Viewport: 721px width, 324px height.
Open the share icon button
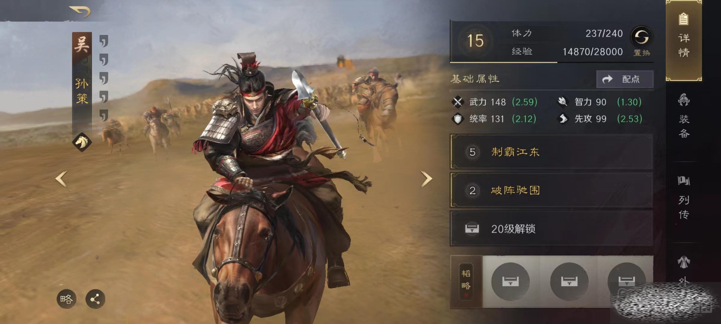95,299
